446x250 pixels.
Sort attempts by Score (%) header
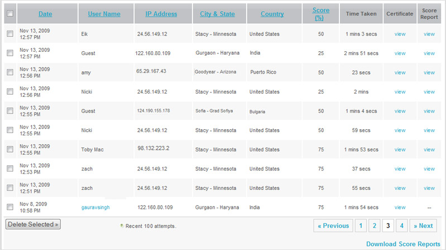pyautogui.click(x=320, y=14)
